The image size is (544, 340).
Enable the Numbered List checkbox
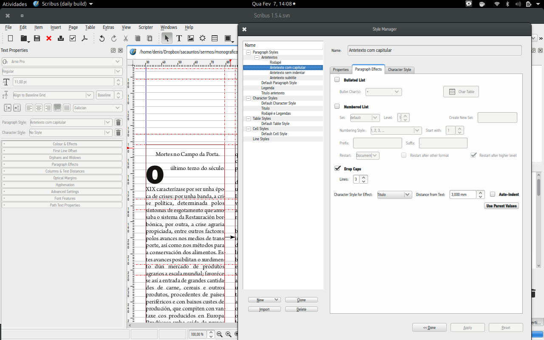[x=337, y=106]
